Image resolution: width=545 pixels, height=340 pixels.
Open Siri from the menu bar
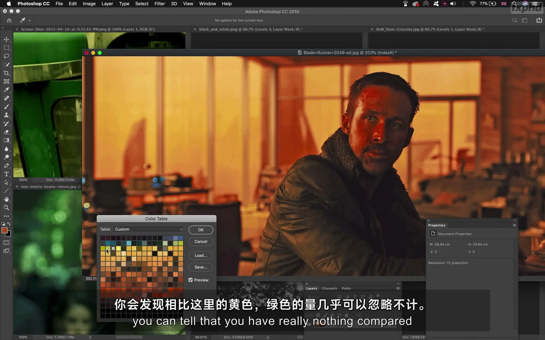click(x=525, y=4)
